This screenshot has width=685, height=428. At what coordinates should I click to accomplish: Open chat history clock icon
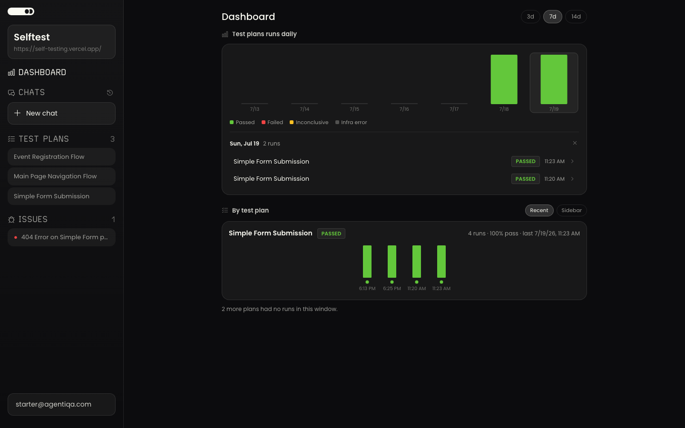(x=110, y=93)
